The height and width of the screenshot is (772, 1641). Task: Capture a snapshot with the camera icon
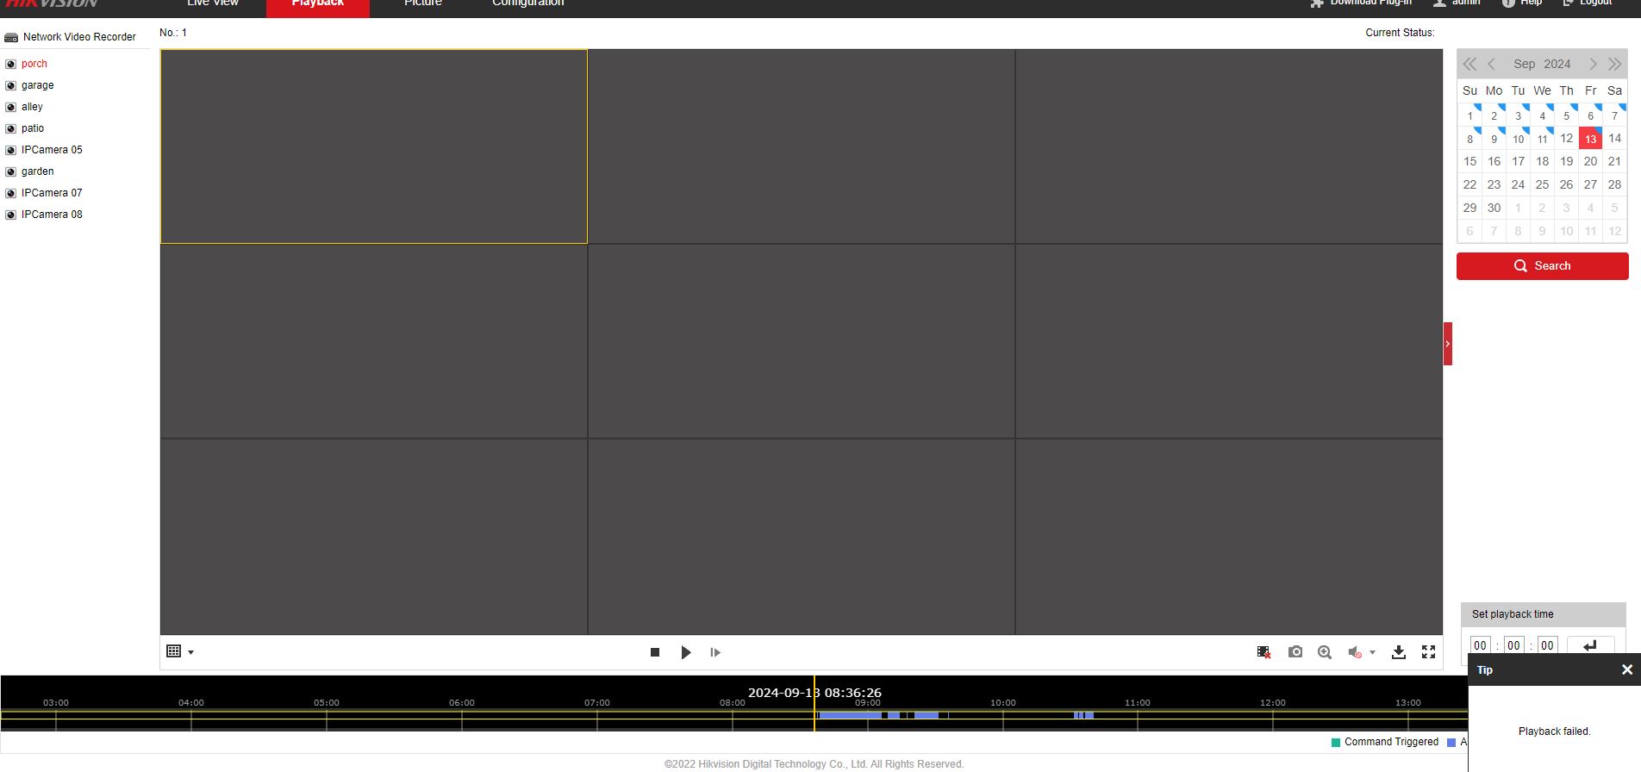1295,652
